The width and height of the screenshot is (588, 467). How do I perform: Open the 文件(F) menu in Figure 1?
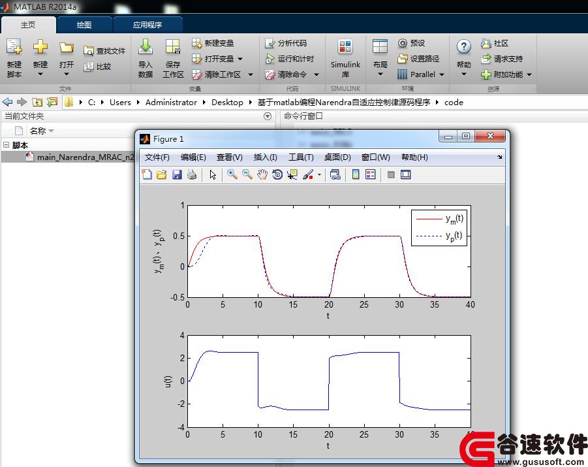[157, 157]
